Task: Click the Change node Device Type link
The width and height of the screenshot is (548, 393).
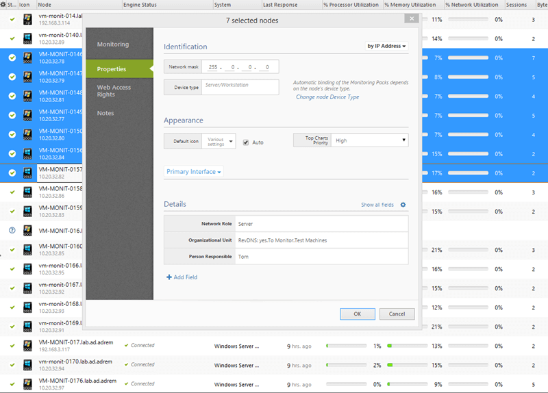Action: click(327, 97)
